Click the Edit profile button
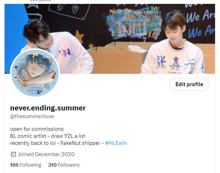The width and height of the screenshot is (220, 173). pos(189,84)
